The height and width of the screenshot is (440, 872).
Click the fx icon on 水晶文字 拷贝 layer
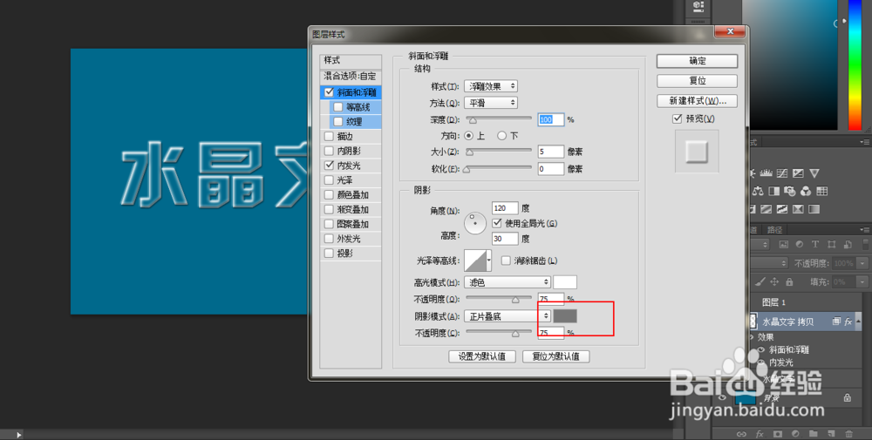[x=848, y=322]
